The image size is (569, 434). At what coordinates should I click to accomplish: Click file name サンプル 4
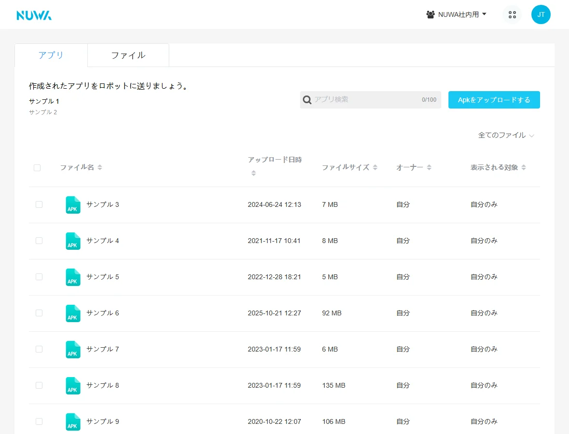103,241
